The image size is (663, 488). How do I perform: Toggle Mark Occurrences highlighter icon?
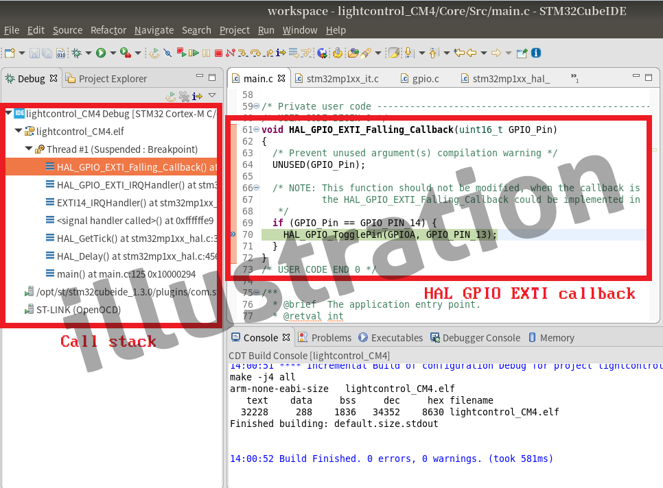click(x=394, y=53)
